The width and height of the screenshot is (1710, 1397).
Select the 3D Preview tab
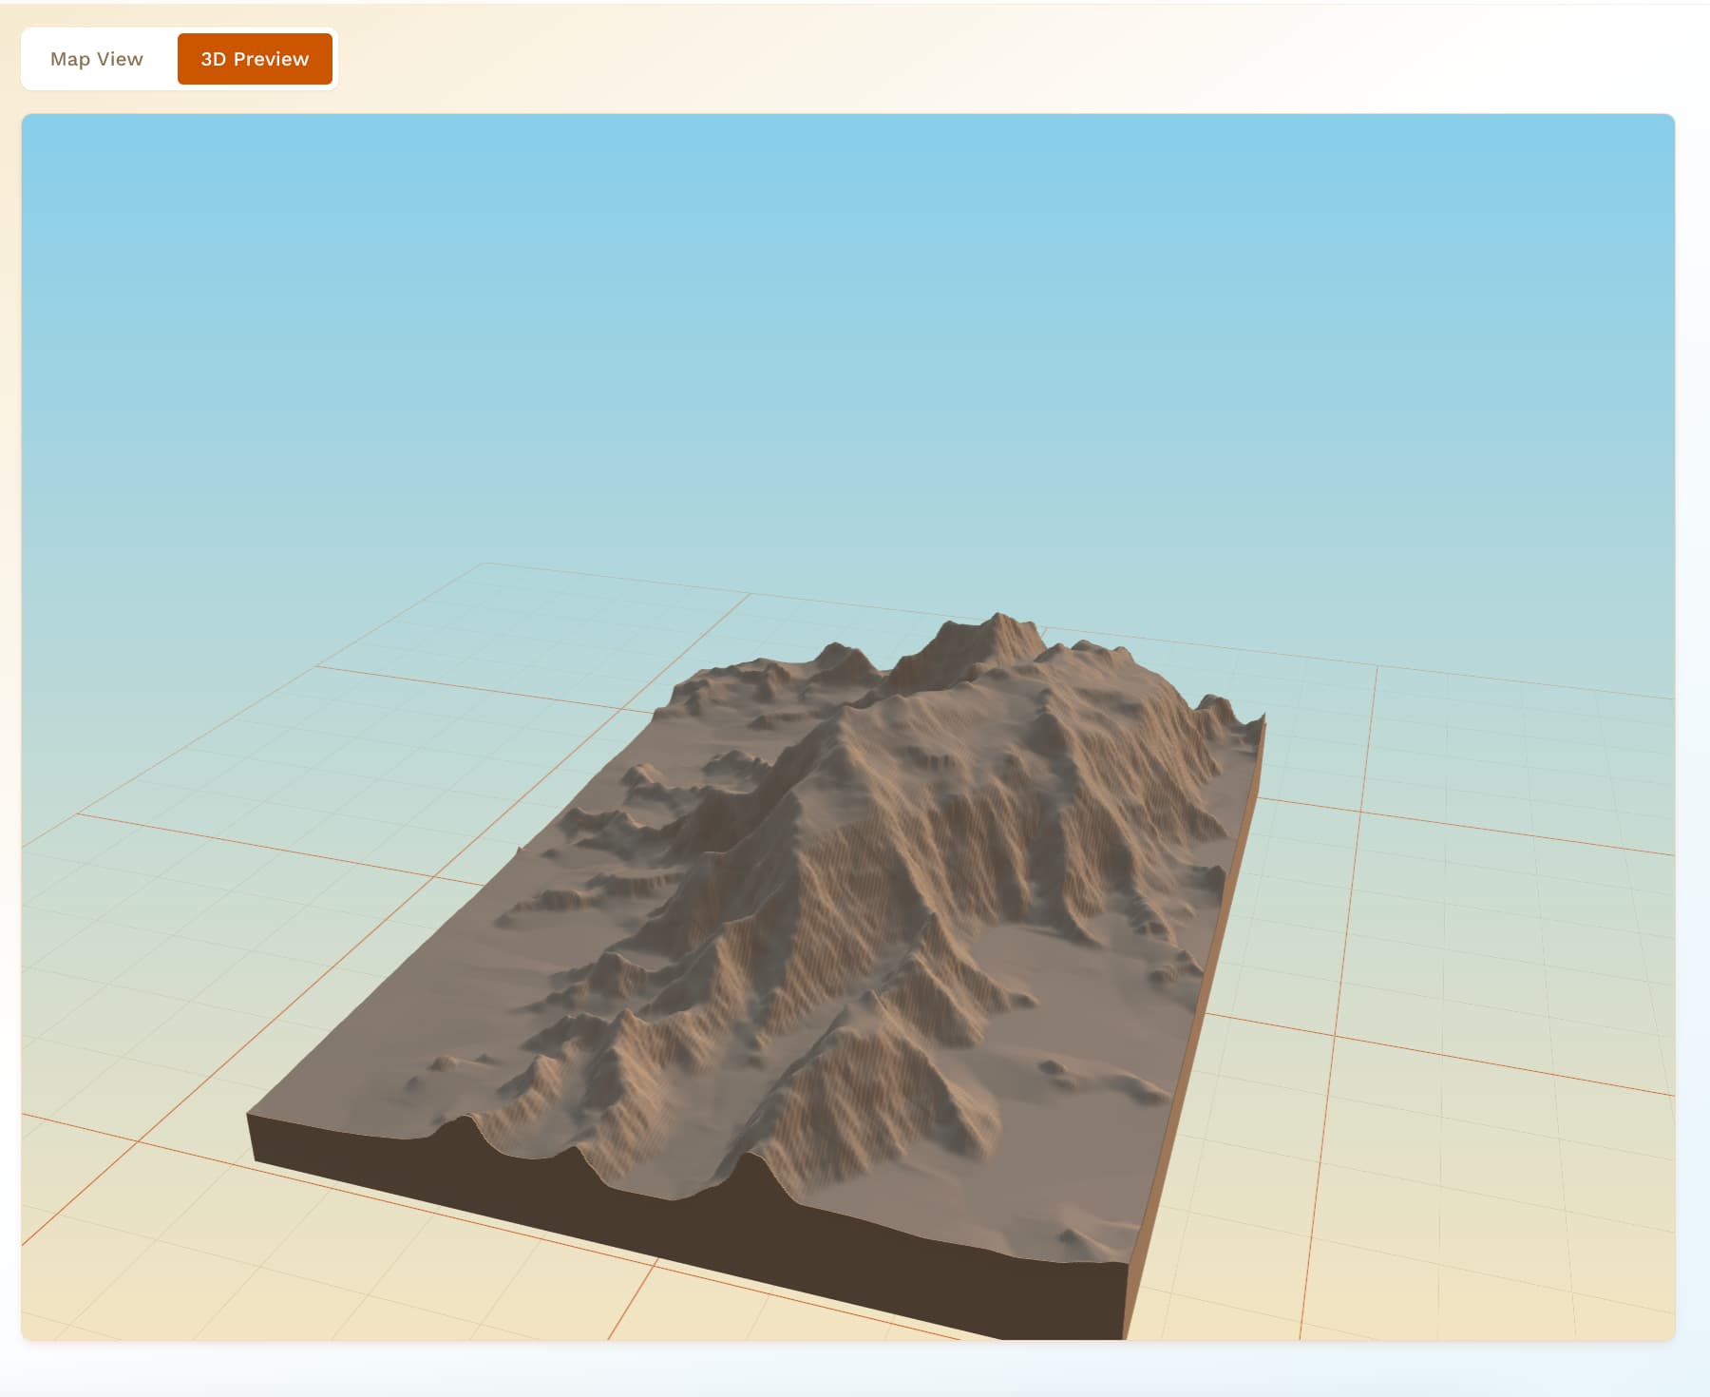click(x=255, y=59)
